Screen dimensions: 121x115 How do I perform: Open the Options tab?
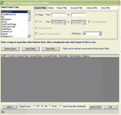pyautogui.click(x=51, y=8)
